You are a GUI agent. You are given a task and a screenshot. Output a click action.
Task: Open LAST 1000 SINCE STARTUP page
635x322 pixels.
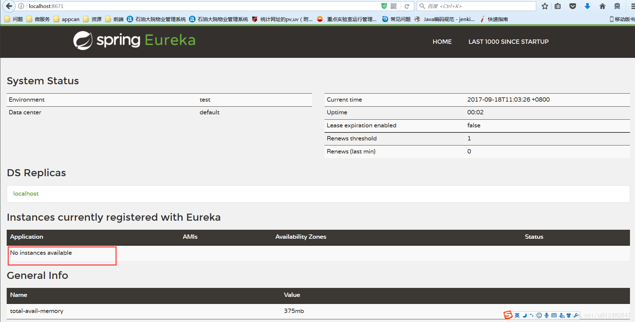point(508,42)
